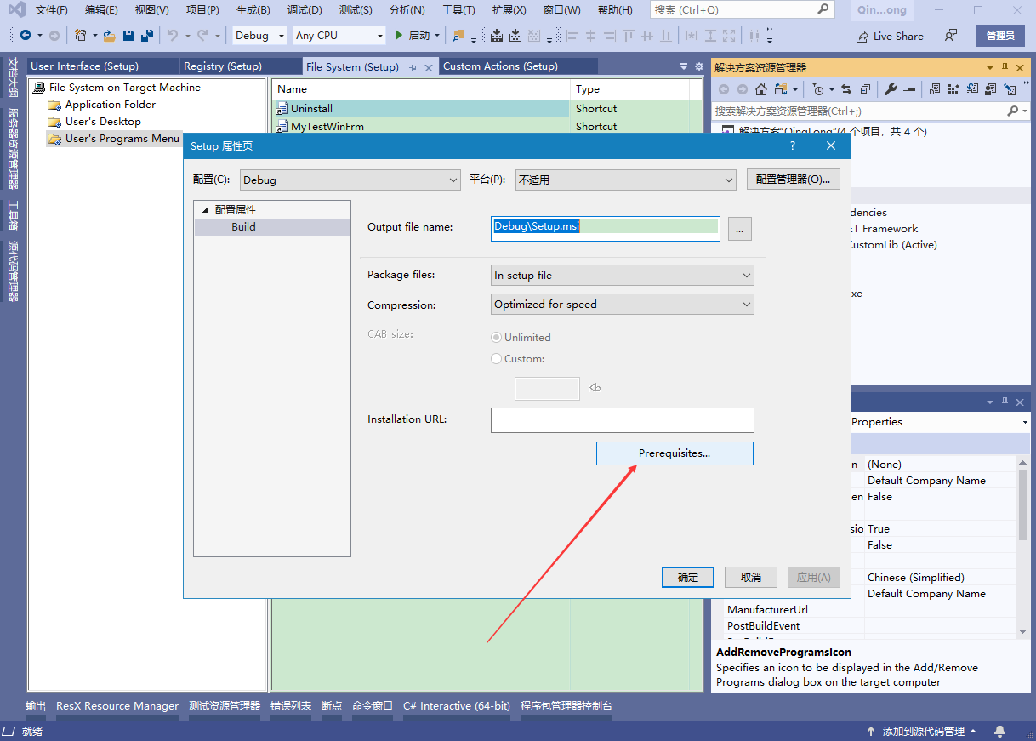This screenshot has height=741, width=1036.
Task: Collapse the 配置属性 tree node
Action: [205, 210]
